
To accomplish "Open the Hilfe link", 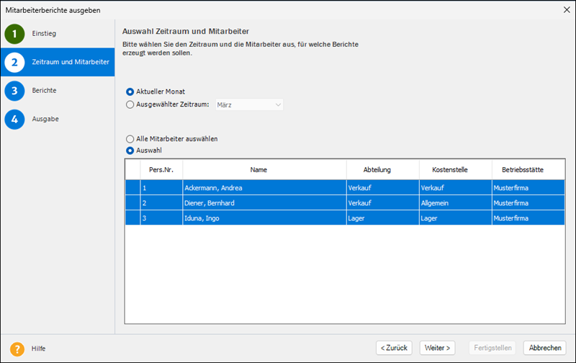I will click(38, 349).
